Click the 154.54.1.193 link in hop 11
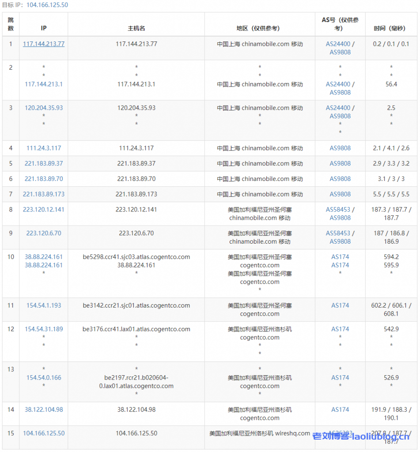Screen dimensions: 420x452 click(x=43, y=305)
